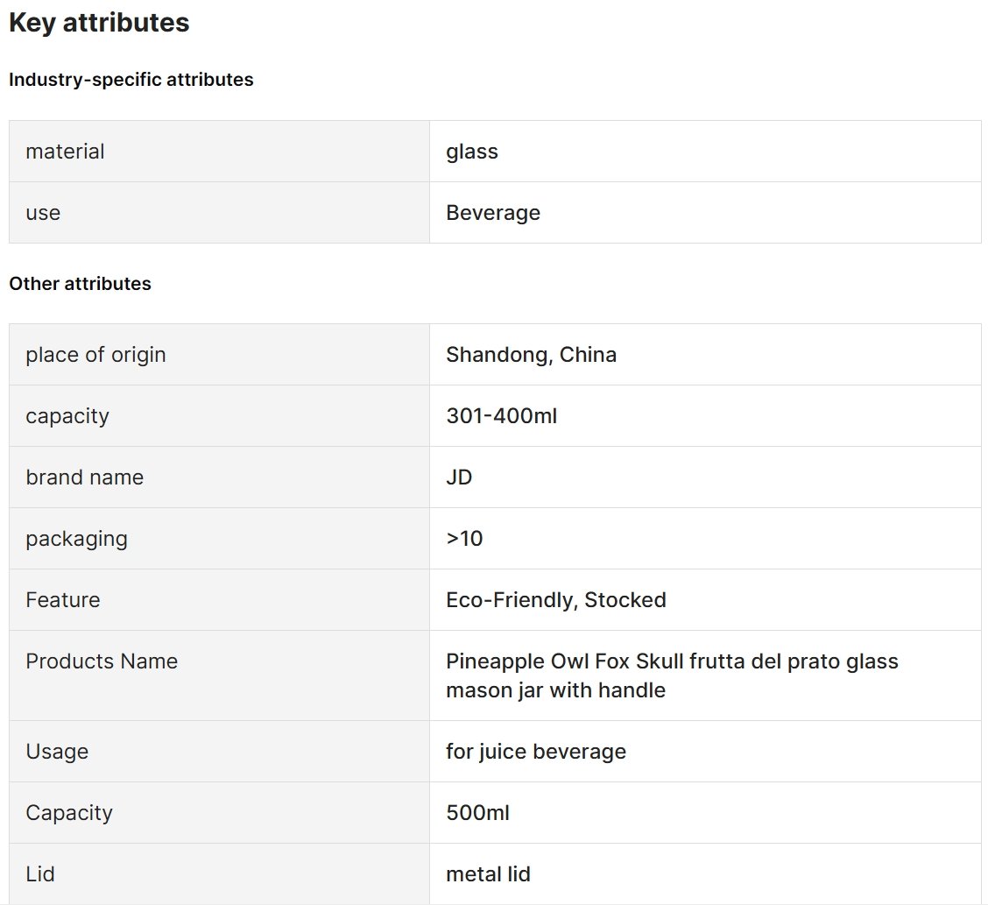
Task: Click the Other attributes subheading
Action: pos(80,284)
